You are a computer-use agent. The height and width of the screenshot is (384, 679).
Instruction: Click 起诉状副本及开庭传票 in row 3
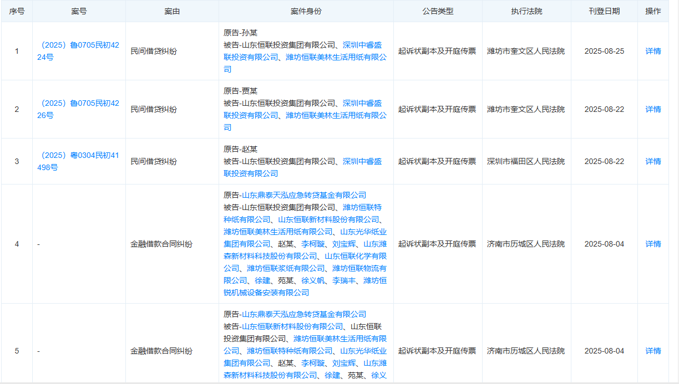(x=437, y=161)
